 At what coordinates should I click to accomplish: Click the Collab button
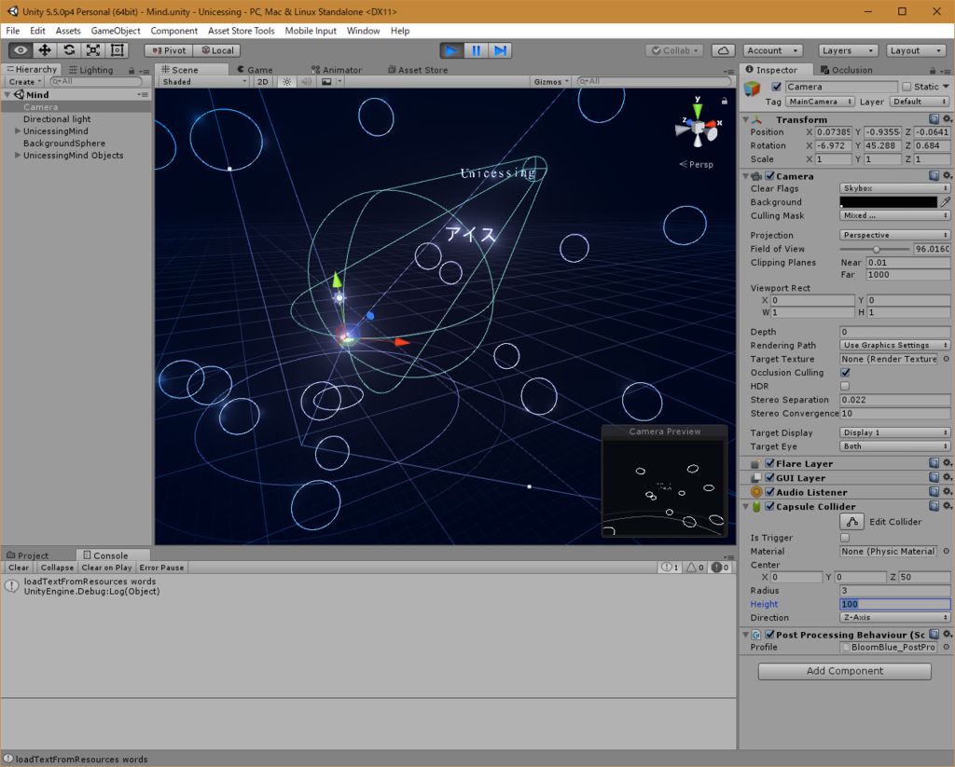click(x=675, y=50)
